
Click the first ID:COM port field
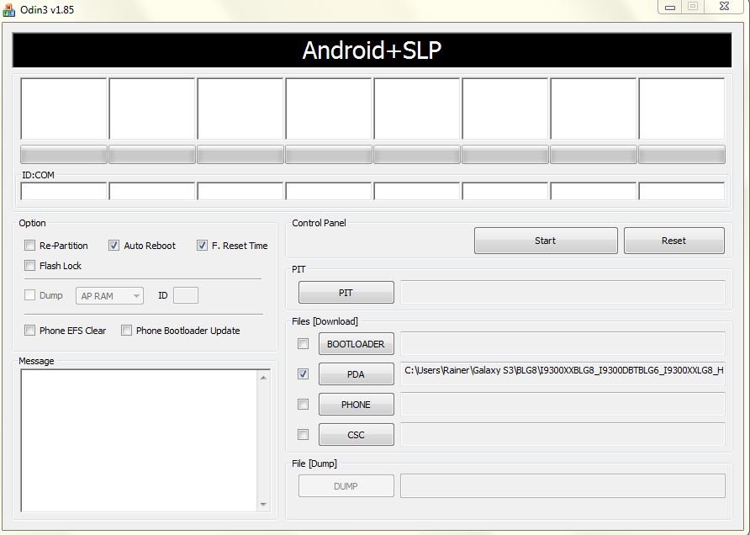click(x=64, y=191)
